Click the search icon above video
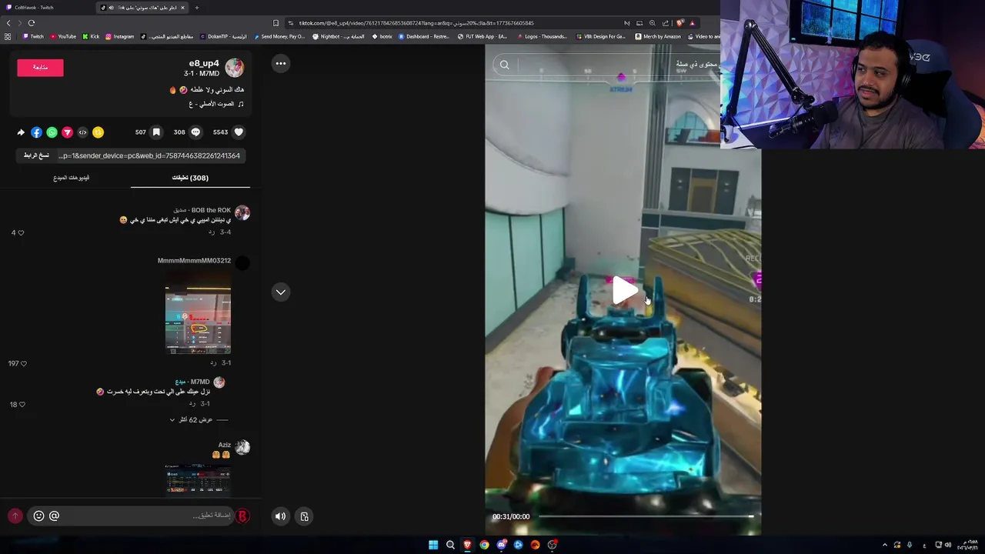This screenshot has width=985, height=554. 505,65
